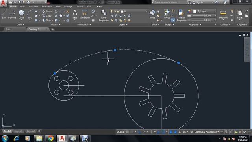Viewport: 252px width, 142px height.
Task: Select the Measure utility
Action: click(x=223, y=14)
